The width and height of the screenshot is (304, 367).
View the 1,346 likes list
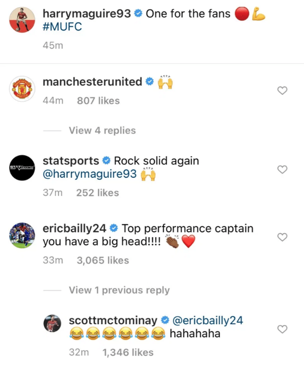point(128,352)
